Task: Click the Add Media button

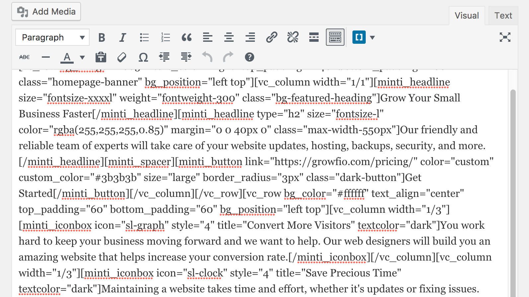Action: pyautogui.click(x=46, y=12)
